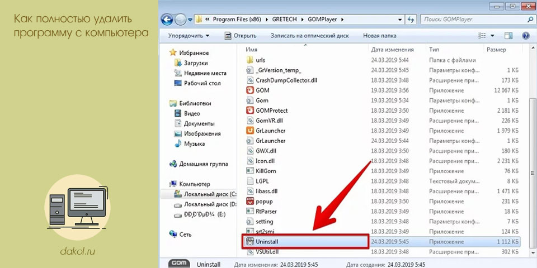Select the RtParser application icon

250,211
